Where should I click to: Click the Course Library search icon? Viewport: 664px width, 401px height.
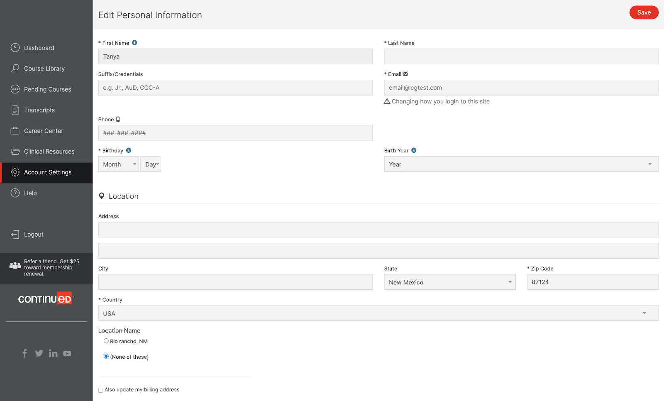click(15, 68)
